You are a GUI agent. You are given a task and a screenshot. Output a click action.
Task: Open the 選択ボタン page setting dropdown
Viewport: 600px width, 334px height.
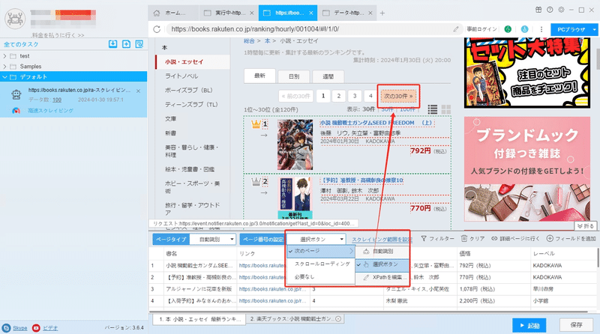tap(316, 239)
